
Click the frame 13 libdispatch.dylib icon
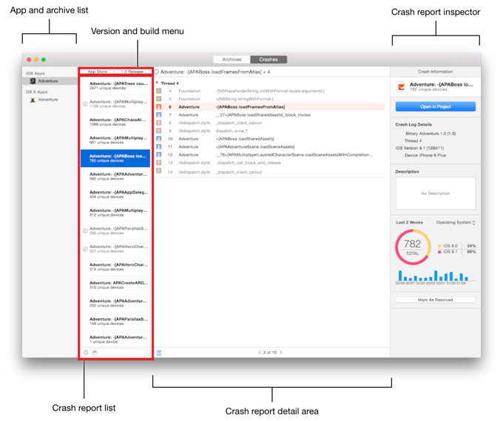(x=159, y=162)
